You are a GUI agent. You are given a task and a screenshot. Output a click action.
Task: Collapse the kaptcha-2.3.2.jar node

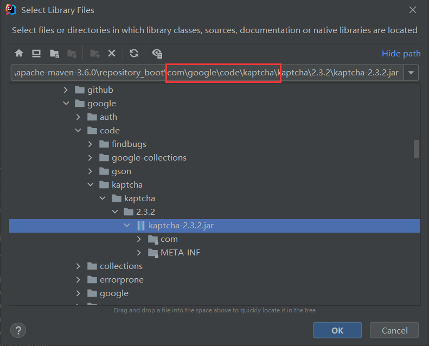(x=127, y=225)
